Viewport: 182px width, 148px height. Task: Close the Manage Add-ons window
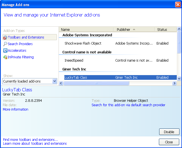[178, 5]
